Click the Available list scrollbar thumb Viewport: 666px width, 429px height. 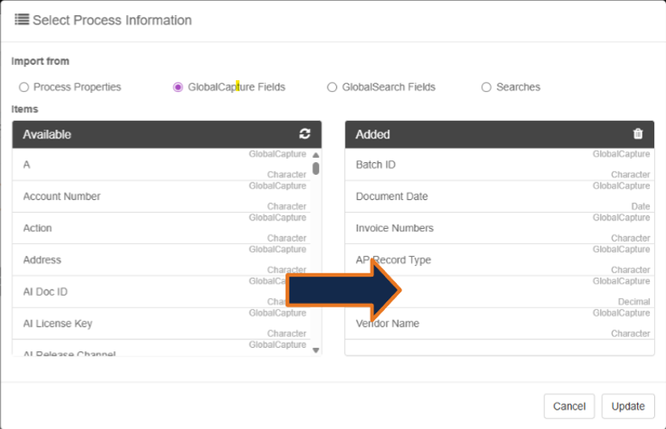click(316, 168)
